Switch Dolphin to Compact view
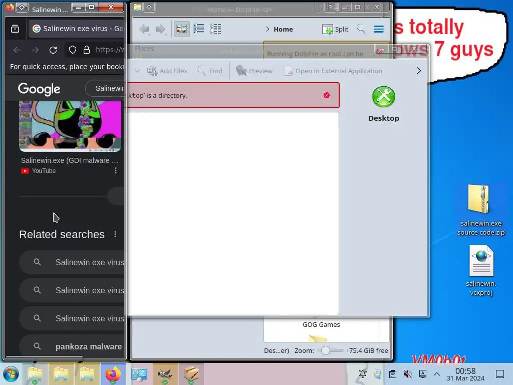513x385 pixels. [198, 29]
